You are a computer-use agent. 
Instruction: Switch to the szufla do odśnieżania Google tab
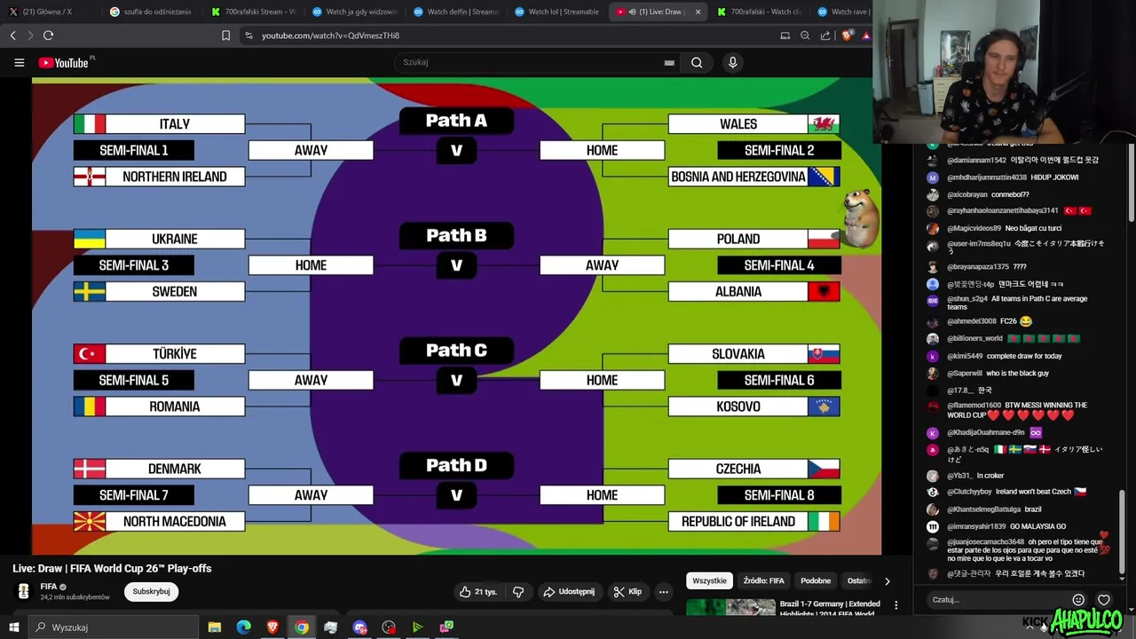(151, 12)
